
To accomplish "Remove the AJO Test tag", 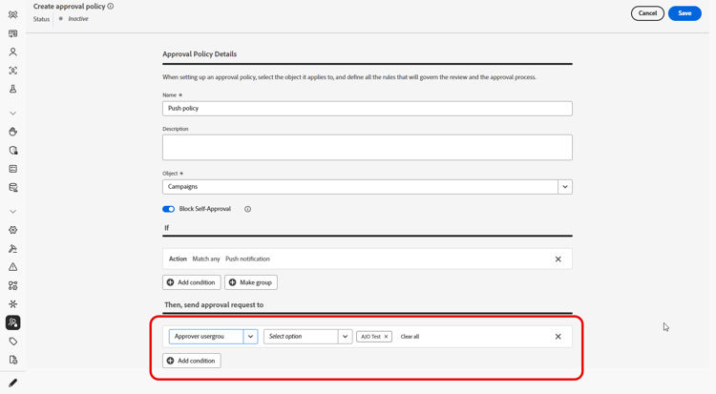I will 387,337.
